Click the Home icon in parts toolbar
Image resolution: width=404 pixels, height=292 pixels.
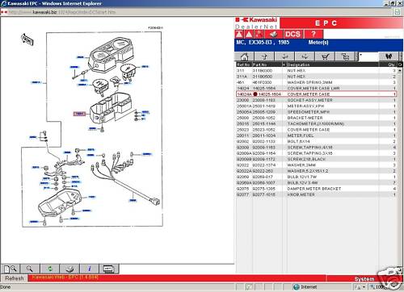tap(245, 56)
